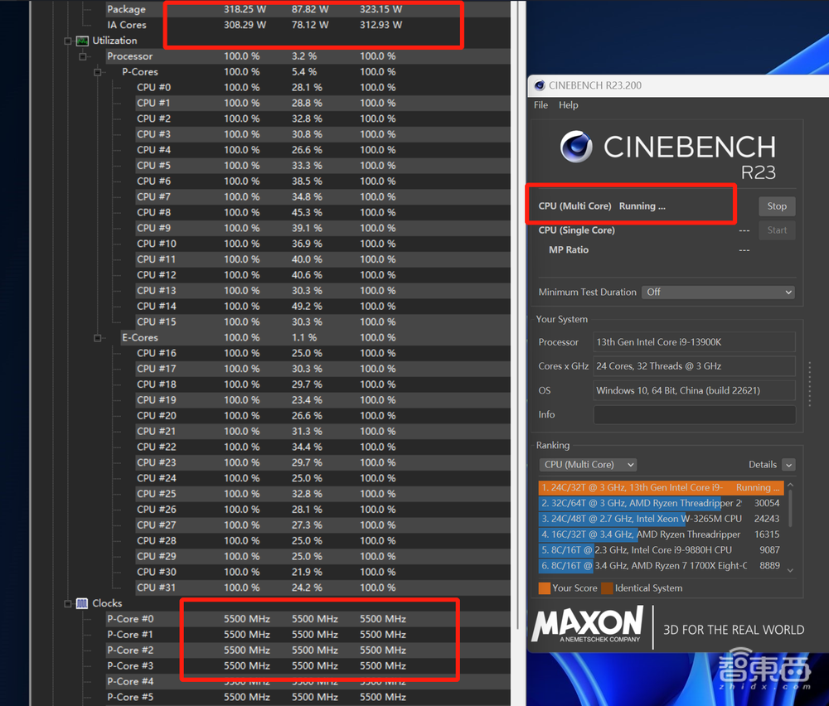Viewport: 829px width, 706px height.
Task: Collapse the Utilization tree section
Action: click(68, 41)
